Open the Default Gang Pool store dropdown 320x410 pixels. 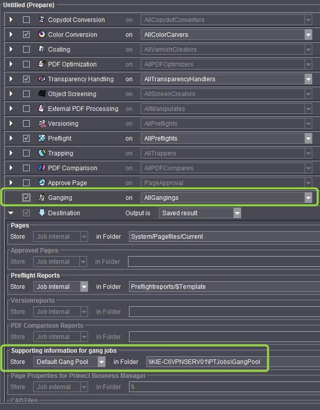click(x=101, y=362)
